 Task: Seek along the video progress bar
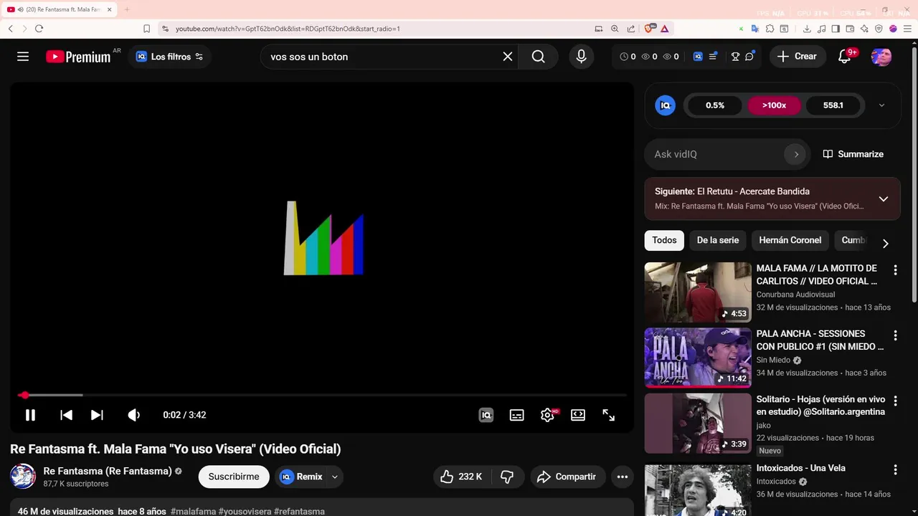point(322,395)
